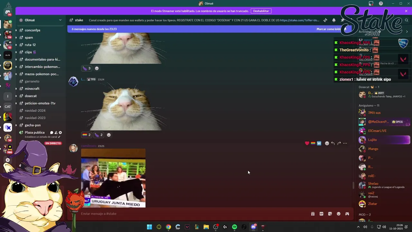The height and width of the screenshot is (232, 412).
Task: Open more options for the 23:25 message
Action: 345,143
